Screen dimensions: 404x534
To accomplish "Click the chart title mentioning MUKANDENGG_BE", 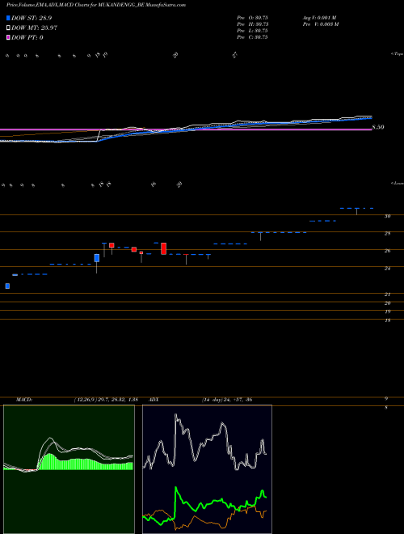I will point(95,5).
